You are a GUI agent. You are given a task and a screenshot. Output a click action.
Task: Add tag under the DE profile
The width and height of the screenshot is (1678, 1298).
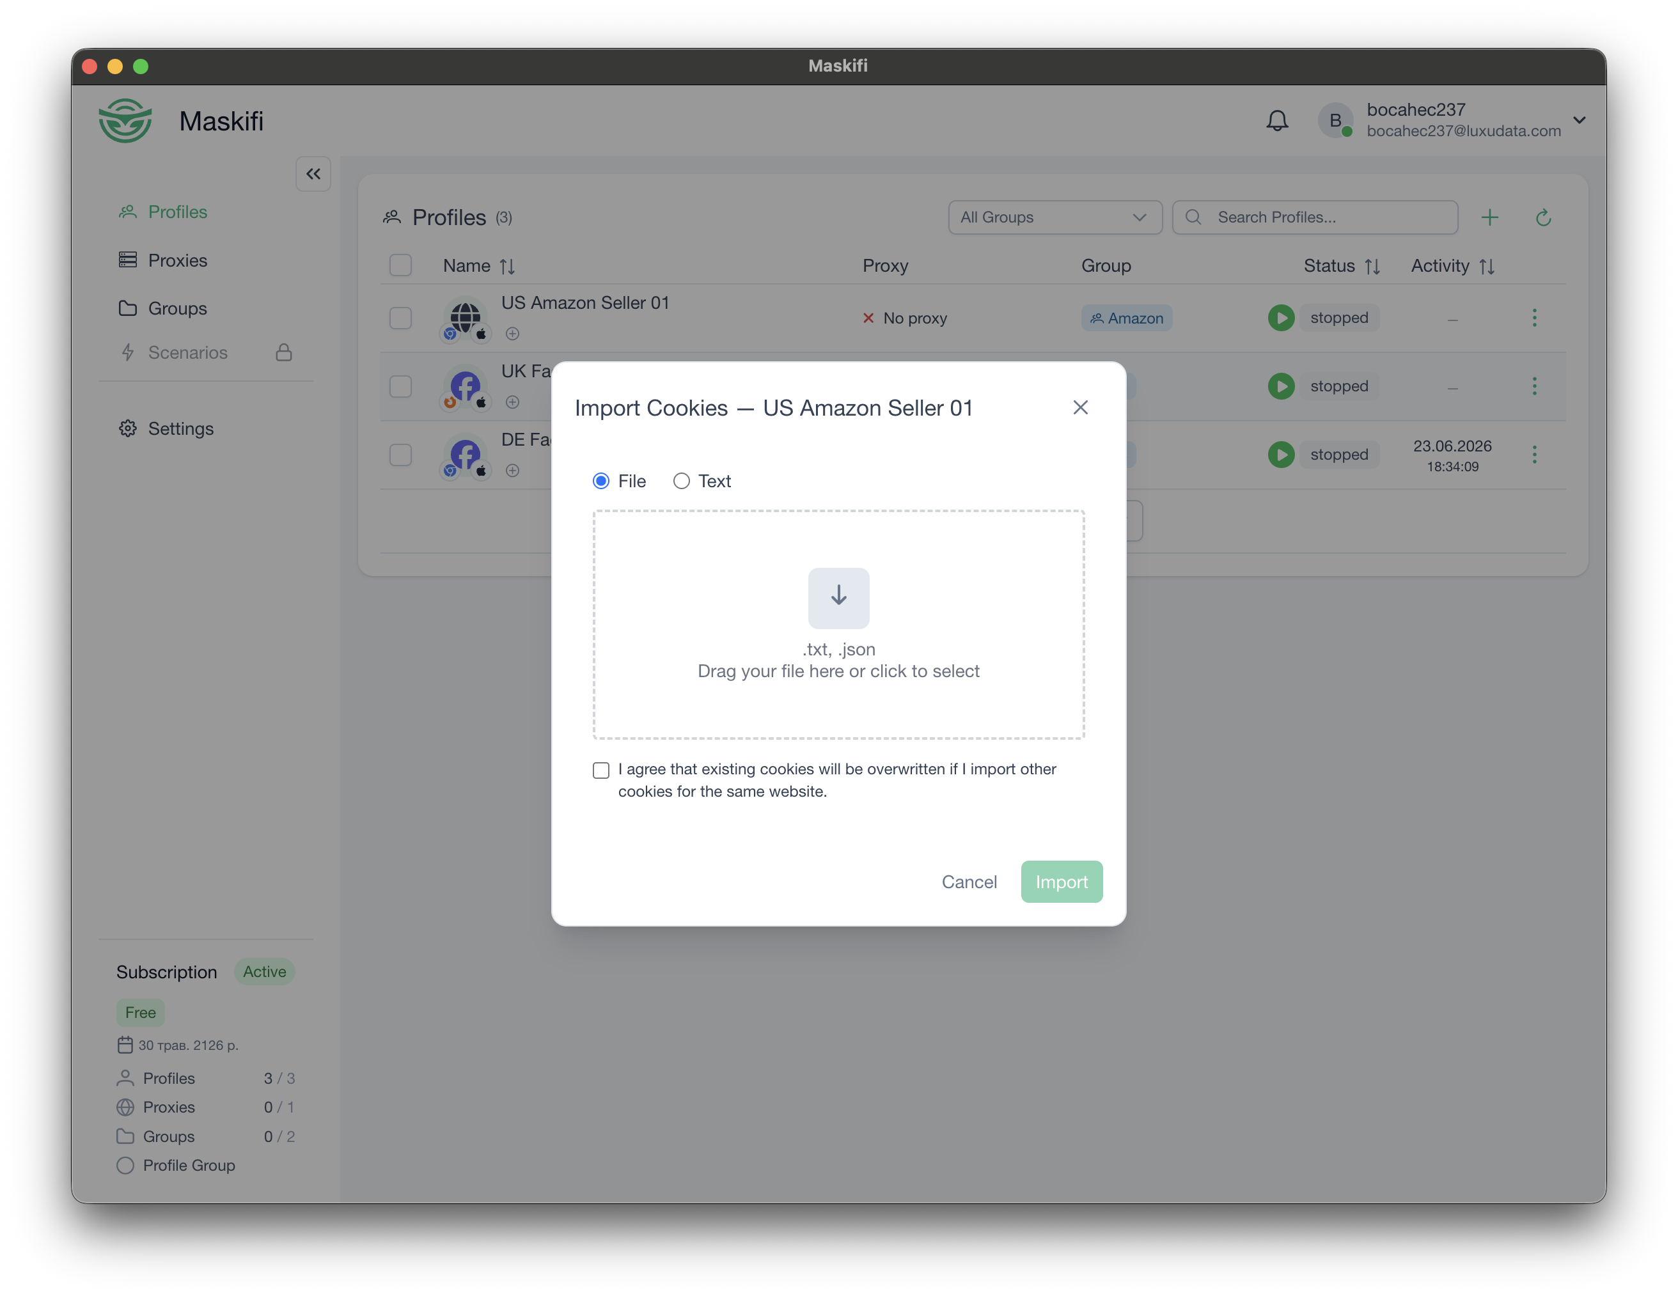(x=512, y=471)
